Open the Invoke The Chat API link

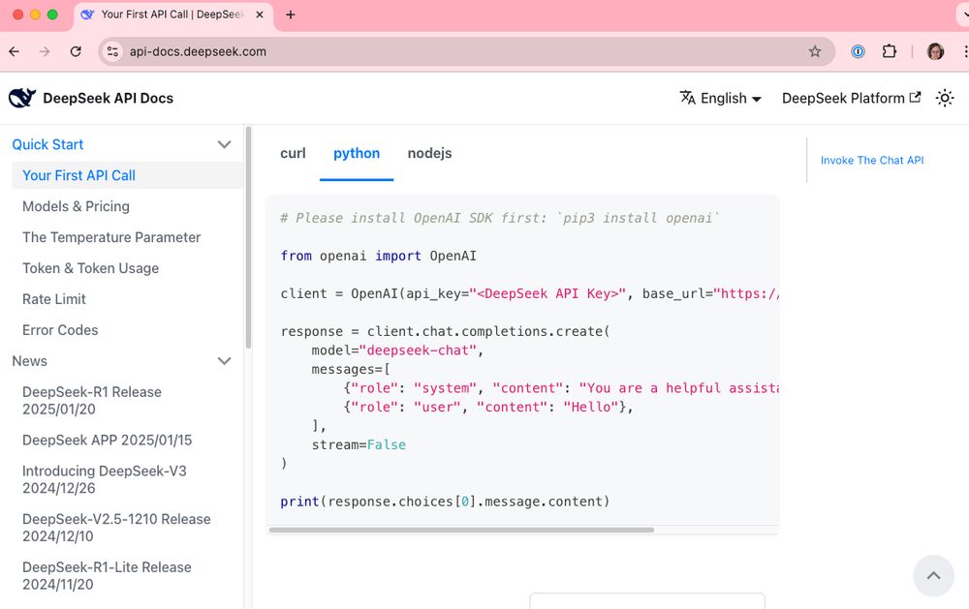[x=871, y=160]
